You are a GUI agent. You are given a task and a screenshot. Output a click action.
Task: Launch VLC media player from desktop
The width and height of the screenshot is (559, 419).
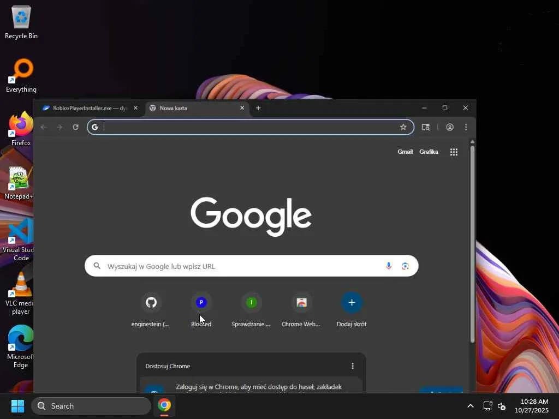[x=20, y=294]
